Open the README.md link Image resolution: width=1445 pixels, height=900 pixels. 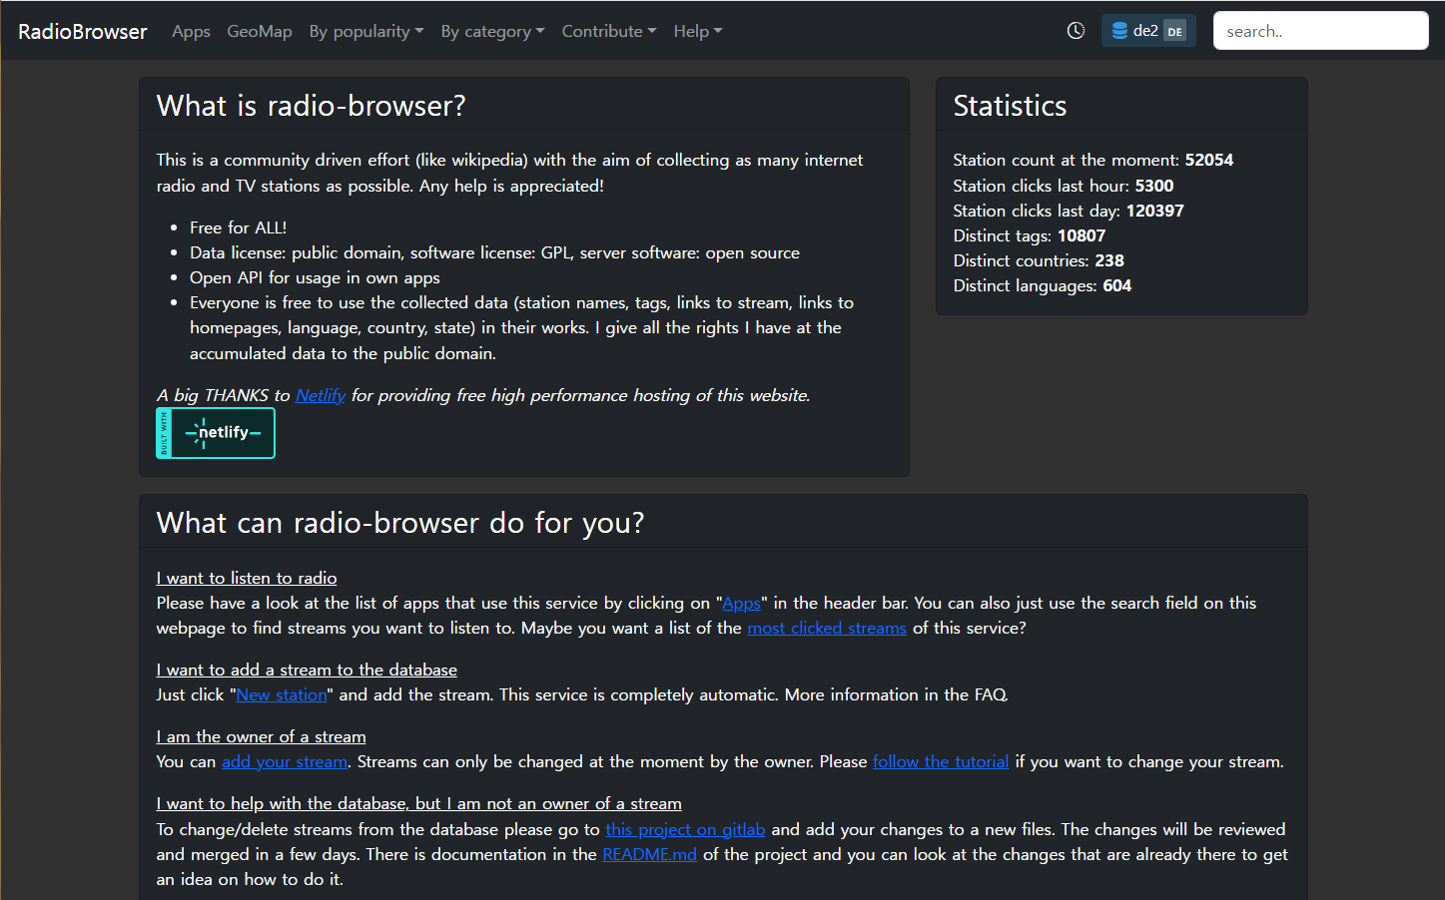649,855
